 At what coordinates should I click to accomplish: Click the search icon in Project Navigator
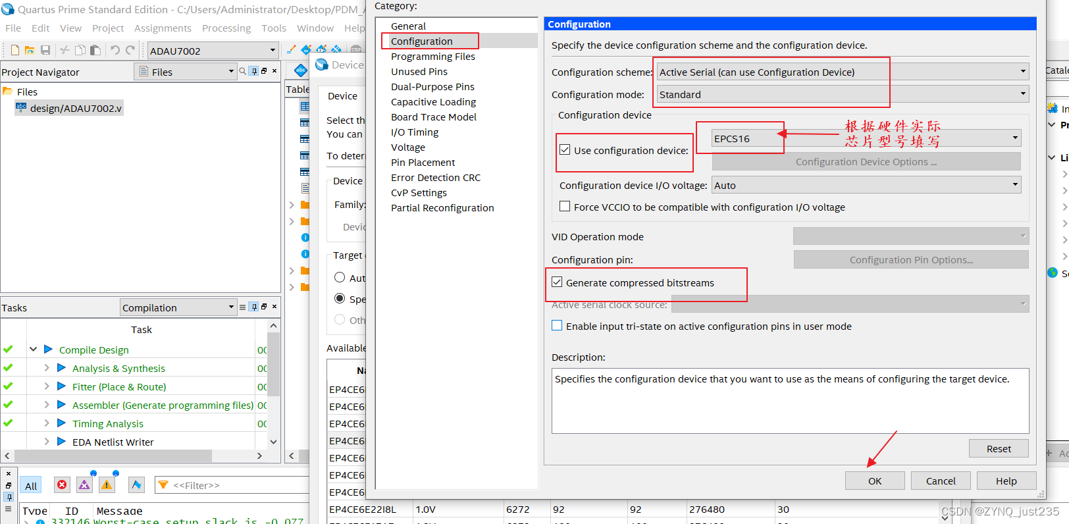click(243, 71)
